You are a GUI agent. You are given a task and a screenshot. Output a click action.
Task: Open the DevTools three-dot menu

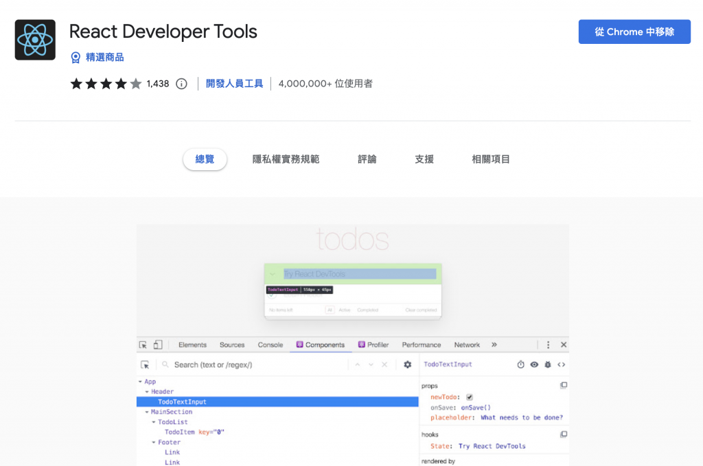pyautogui.click(x=548, y=345)
